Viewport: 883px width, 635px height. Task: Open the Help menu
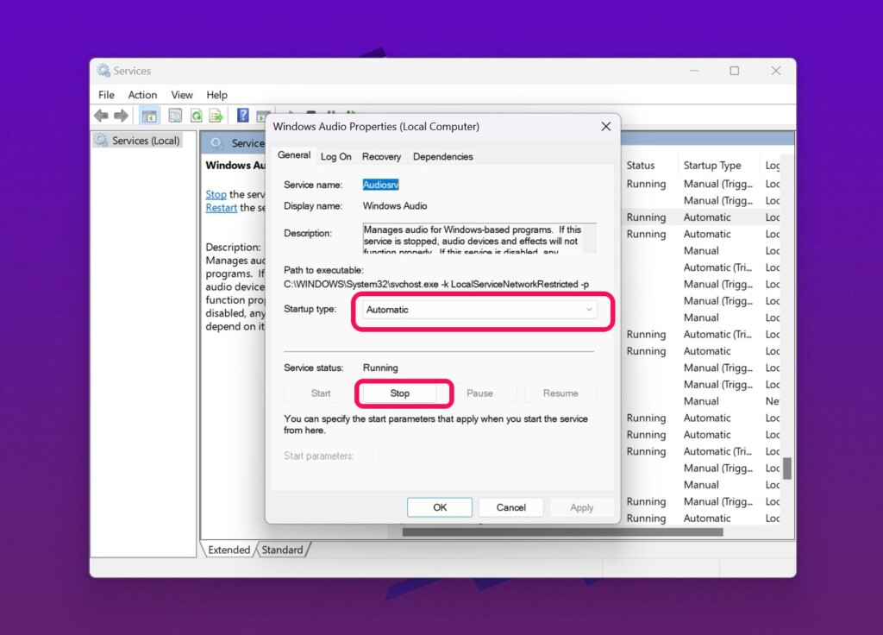(x=216, y=95)
